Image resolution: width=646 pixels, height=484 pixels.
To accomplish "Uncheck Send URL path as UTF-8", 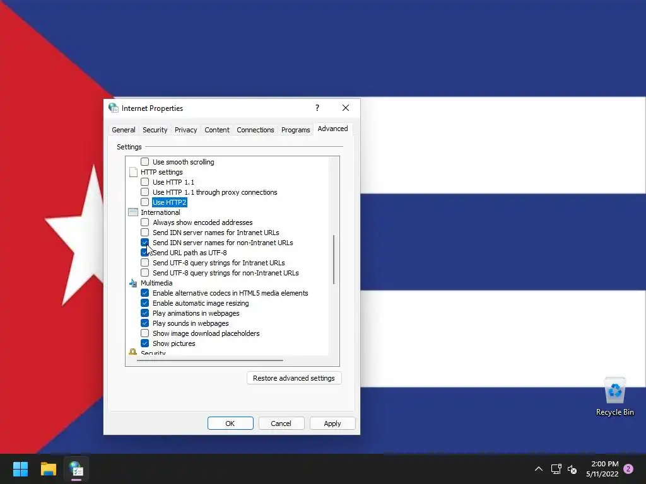I will [x=144, y=252].
